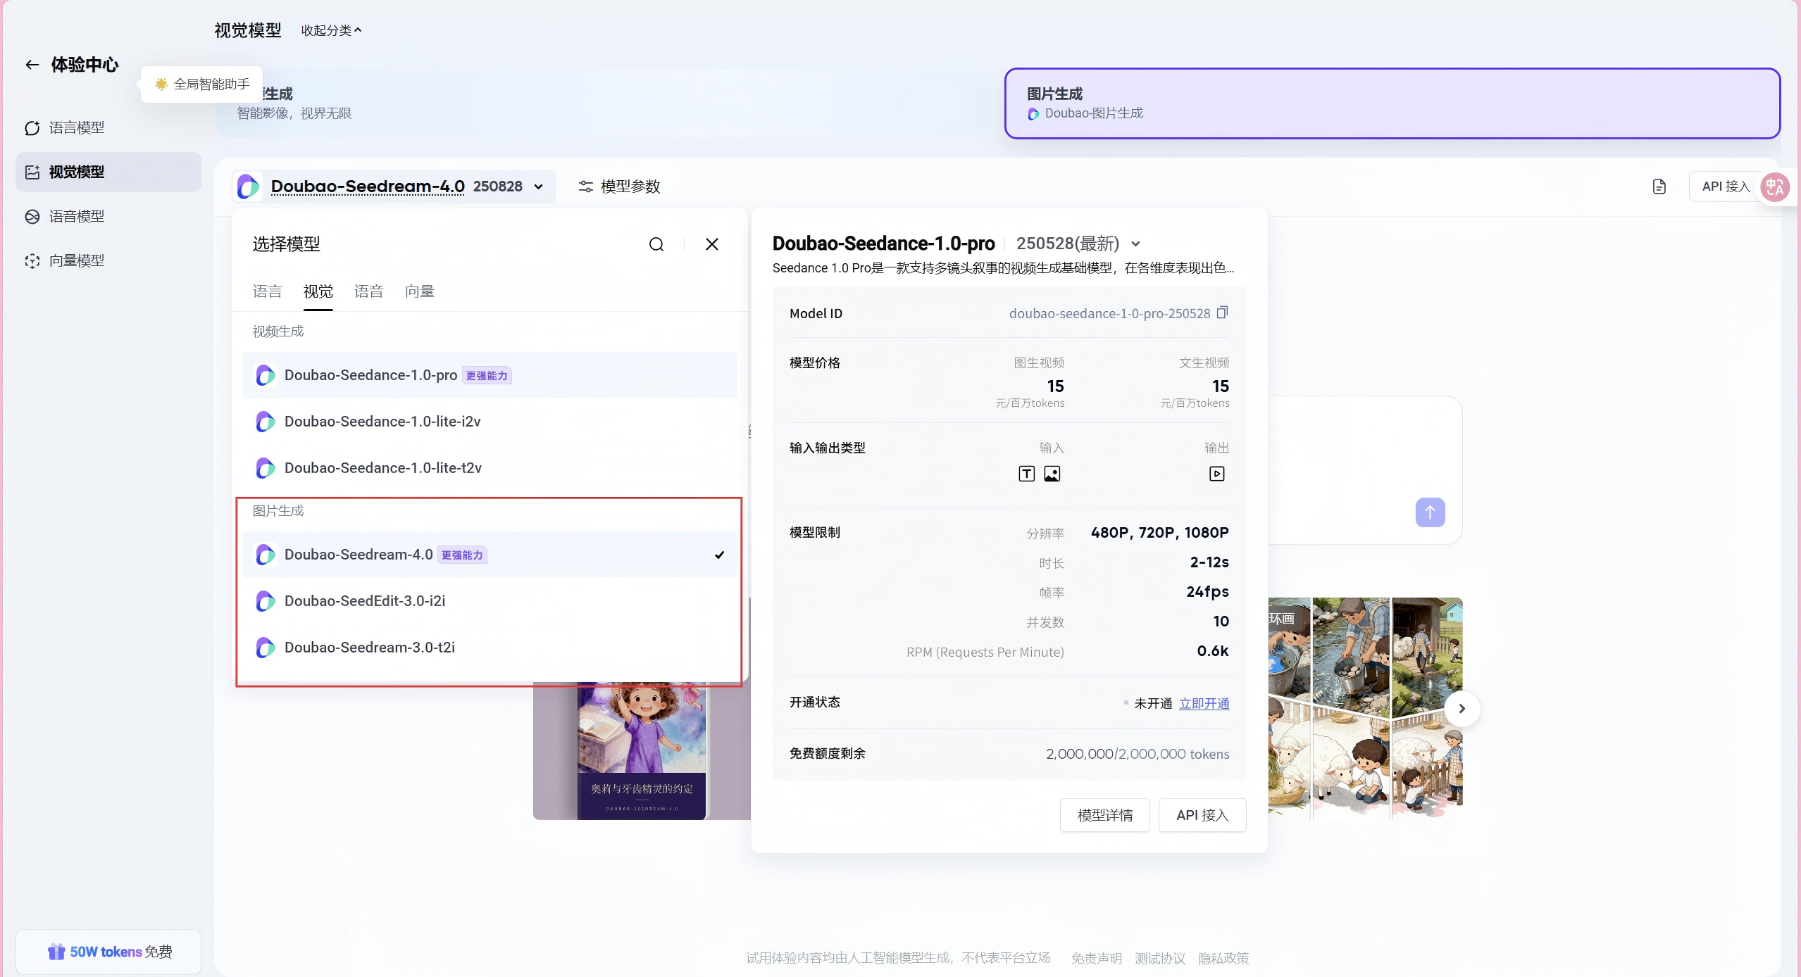Click 模型参数 sliders icon
The height and width of the screenshot is (977, 1801).
585,187
